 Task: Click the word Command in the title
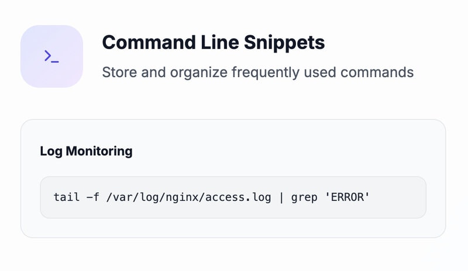tap(149, 42)
